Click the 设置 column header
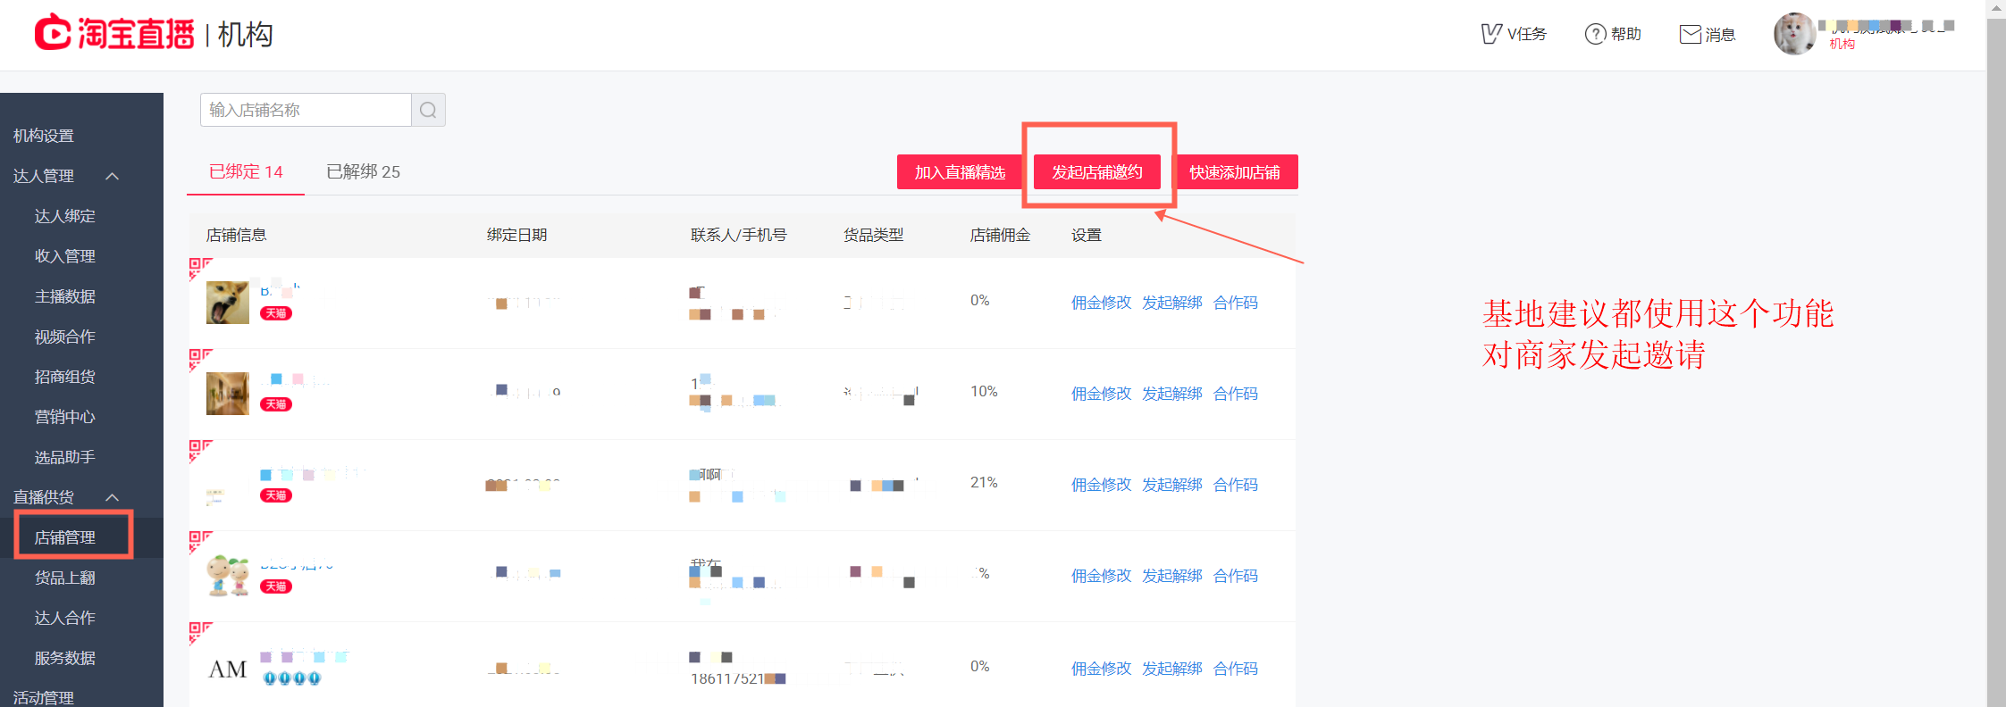Image resolution: width=2006 pixels, height=707 pixels. coord(1087,235)
